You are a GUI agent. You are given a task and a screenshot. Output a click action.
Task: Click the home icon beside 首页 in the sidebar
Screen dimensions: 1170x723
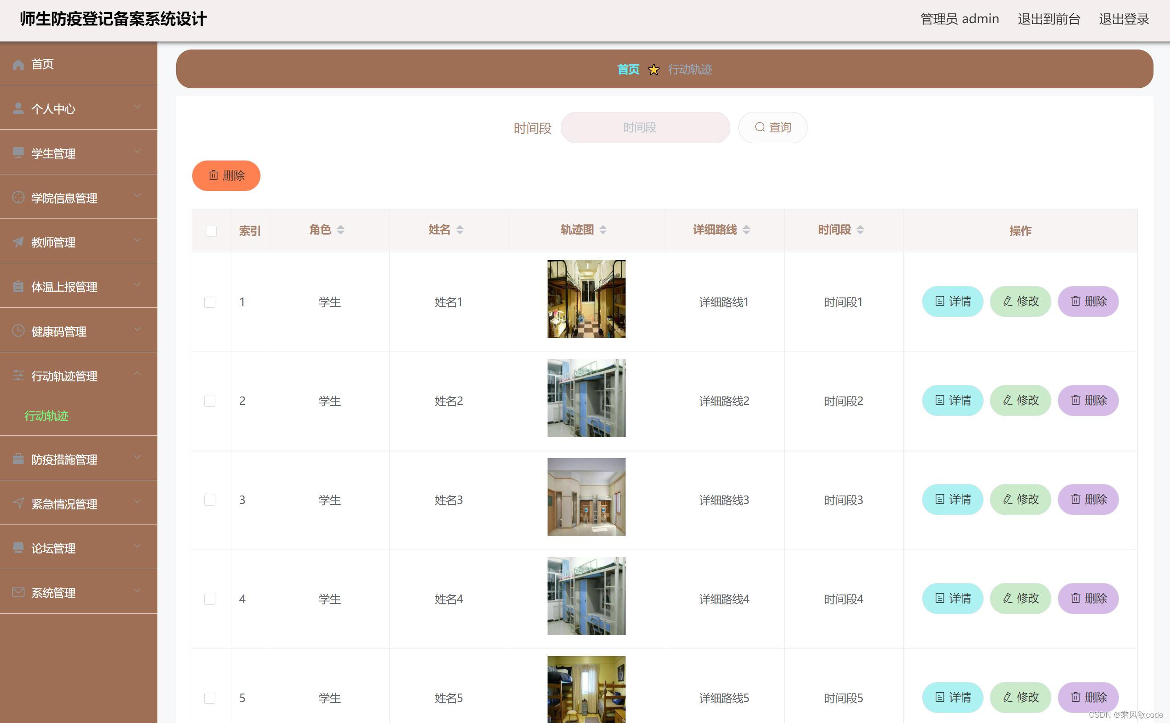pyautogui.click(x=18, y=64)
